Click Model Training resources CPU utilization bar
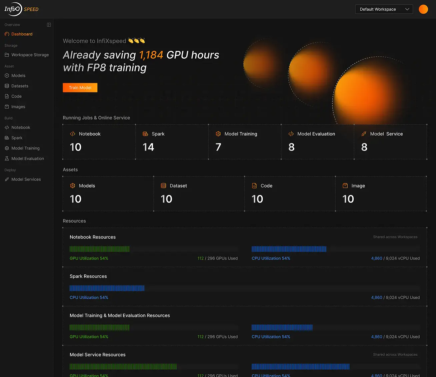Screen dimensions: 436x377 336,327
